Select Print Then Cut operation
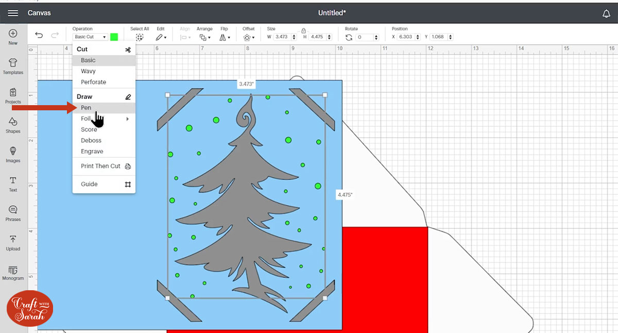The image size is (618, 333). click(100, 166)
